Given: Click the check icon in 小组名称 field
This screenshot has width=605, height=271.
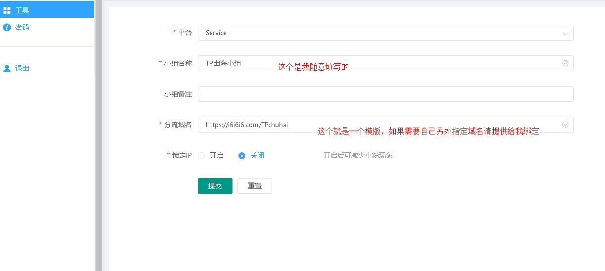Looking at the screenshot, I should click(x=565, y=63).
